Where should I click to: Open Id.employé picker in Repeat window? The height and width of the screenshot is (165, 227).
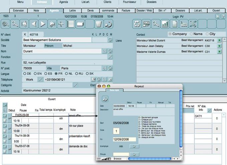tap(134, 146)
